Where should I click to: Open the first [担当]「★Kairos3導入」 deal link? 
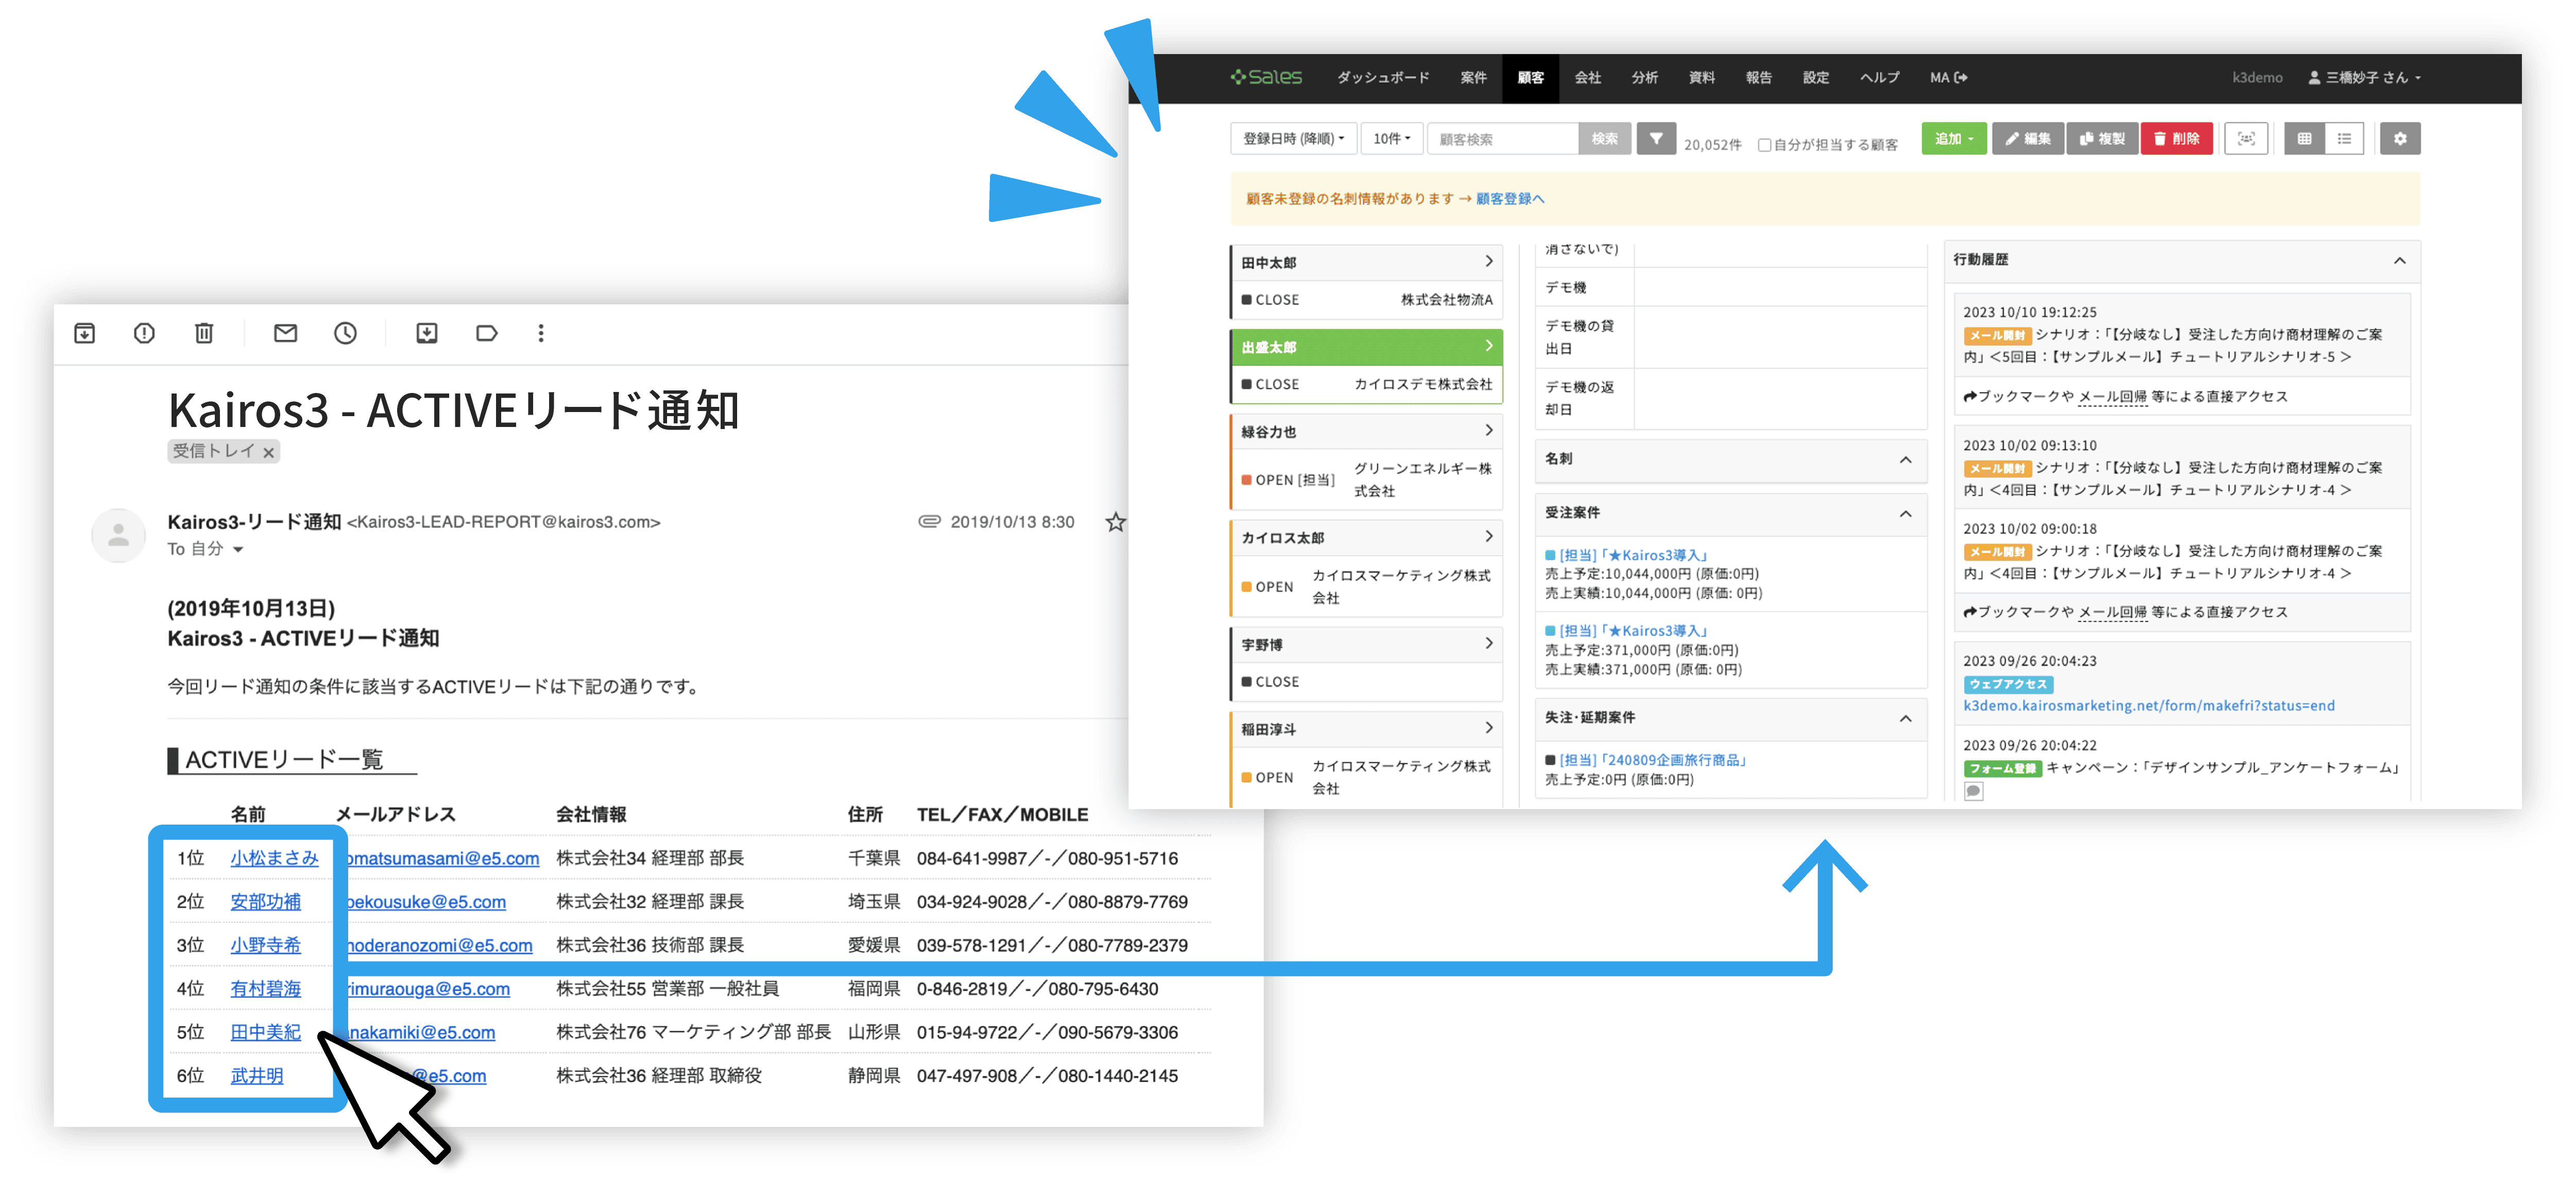pyautogui.click(x=1635, y=555)
